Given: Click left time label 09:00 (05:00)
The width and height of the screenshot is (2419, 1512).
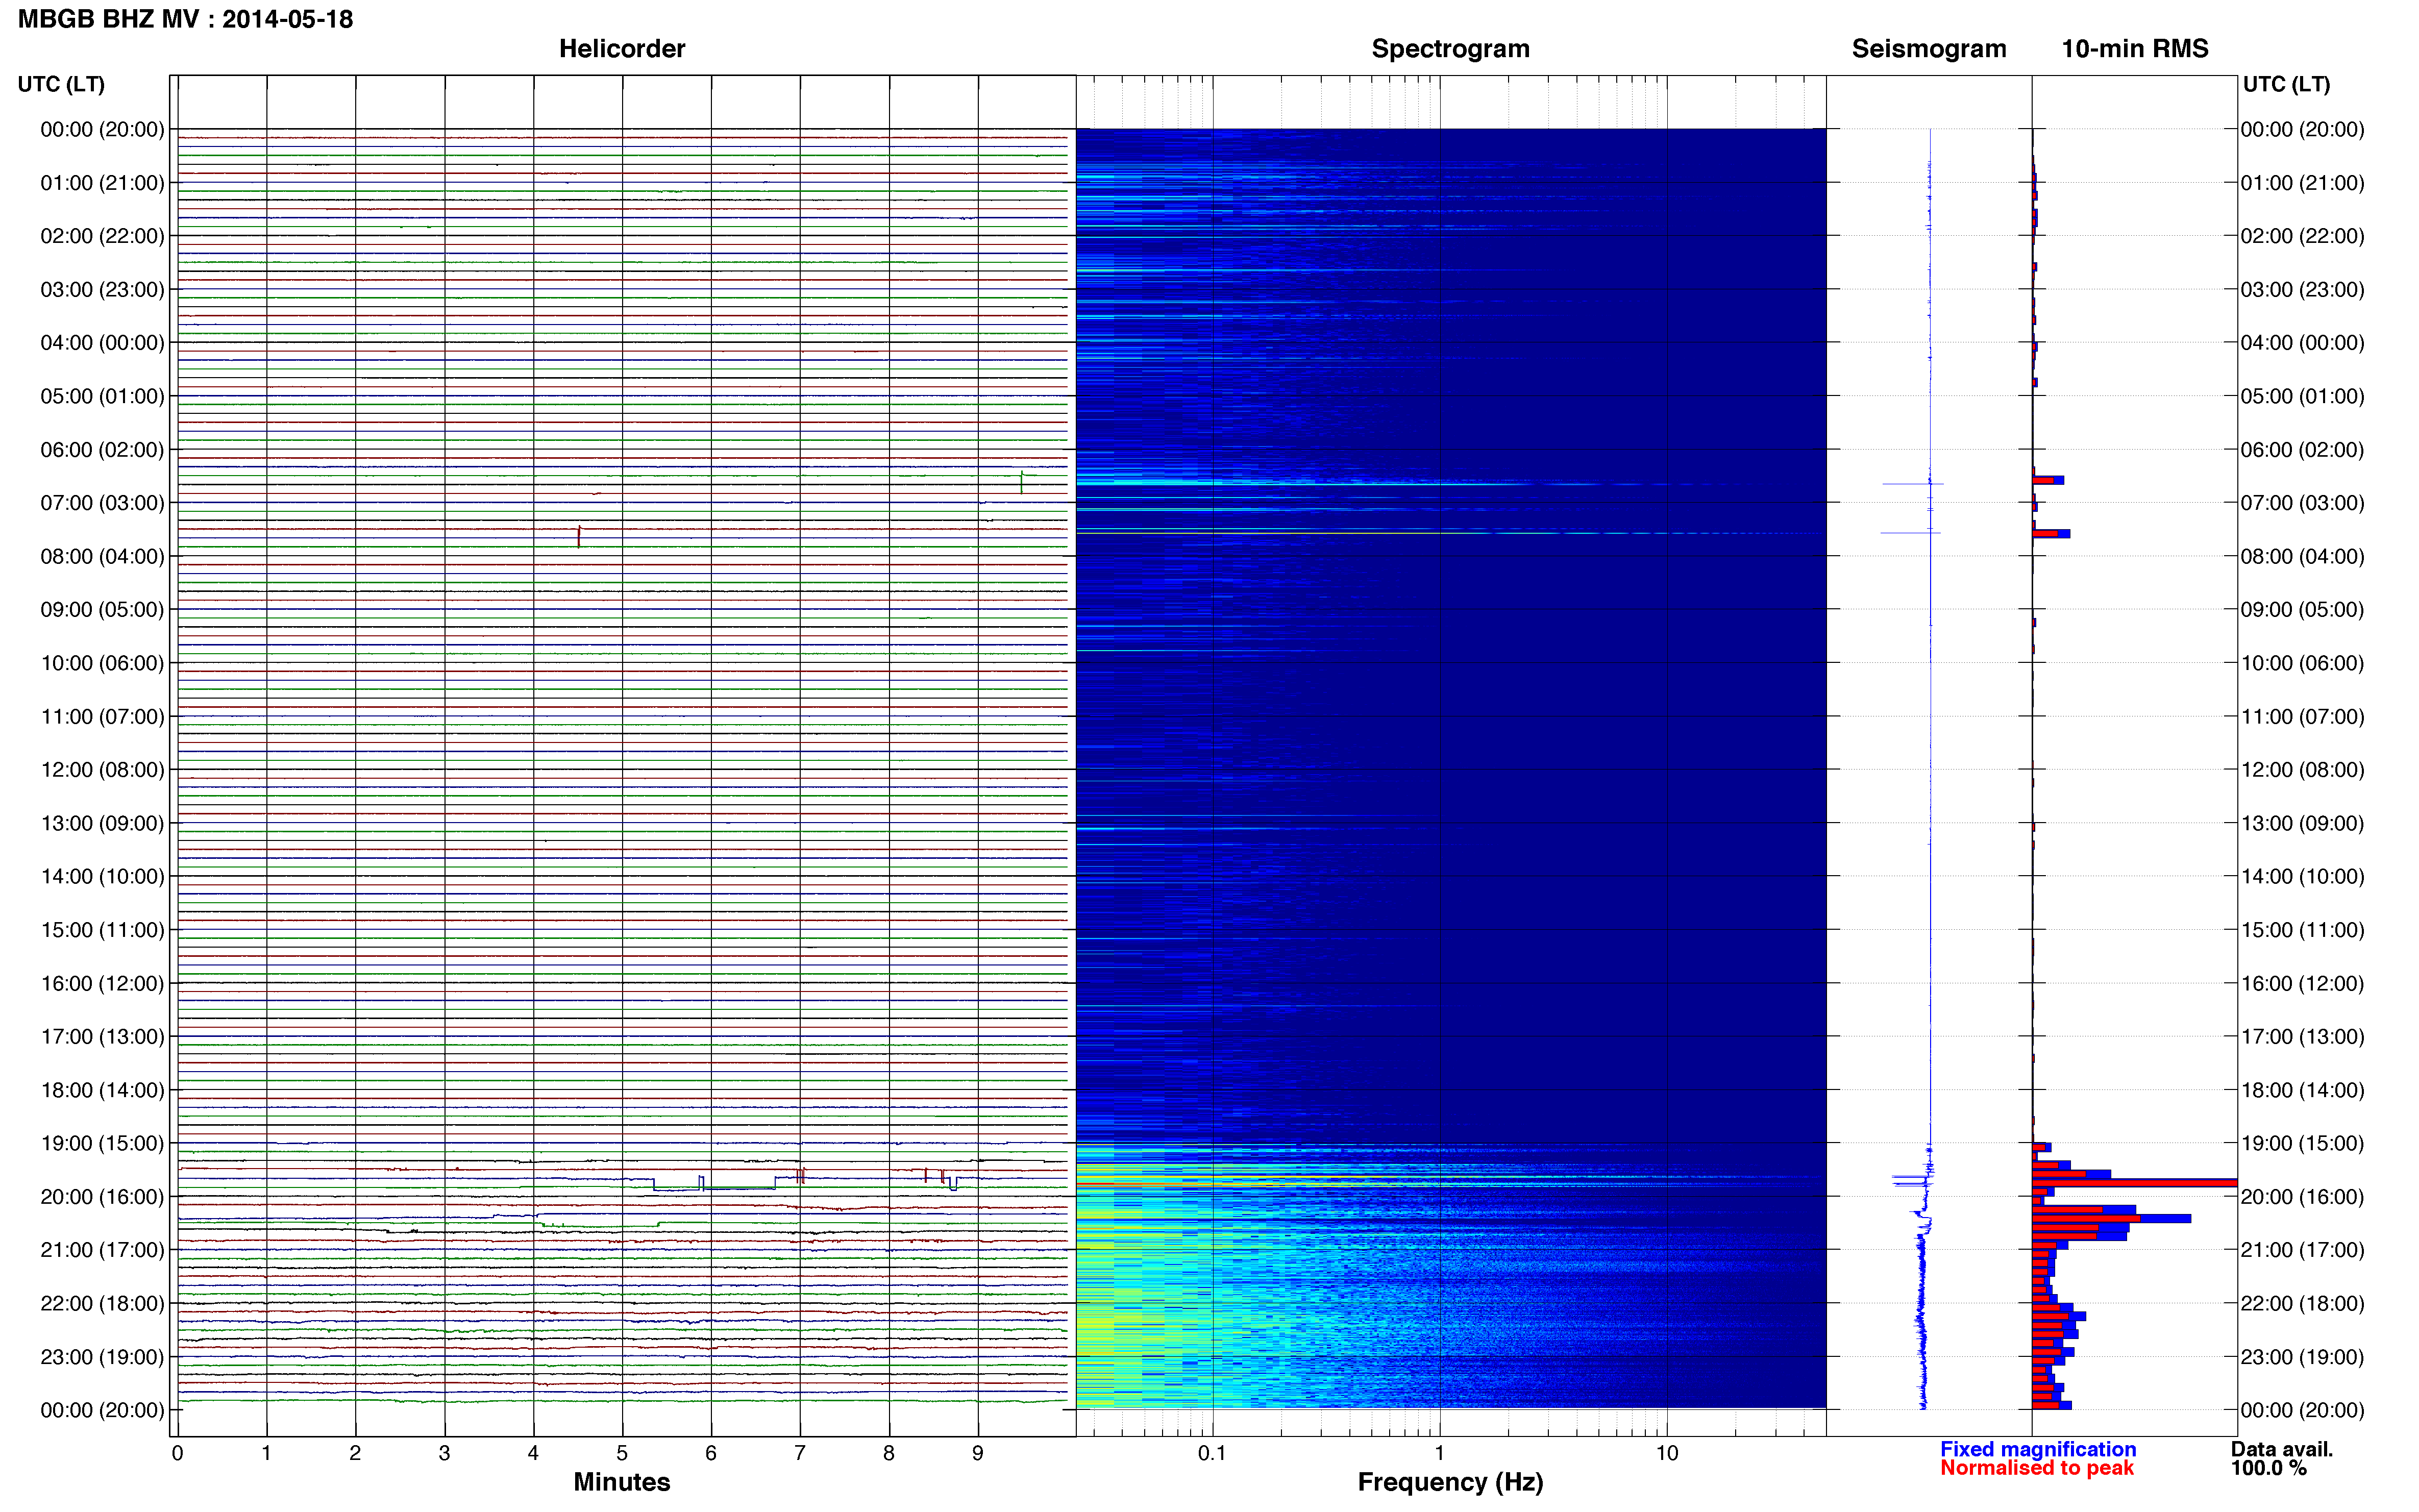Looking at the screenshot, I should click(102, 610).
